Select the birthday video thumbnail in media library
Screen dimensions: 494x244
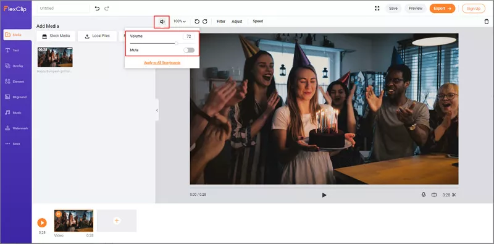tap(55, 57)
